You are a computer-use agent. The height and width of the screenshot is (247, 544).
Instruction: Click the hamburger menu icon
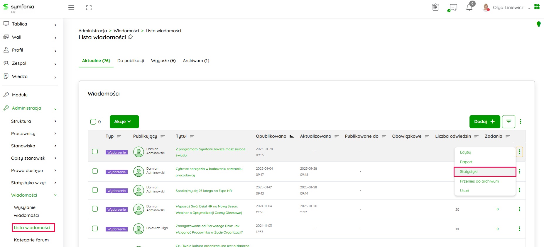(71, 8)
